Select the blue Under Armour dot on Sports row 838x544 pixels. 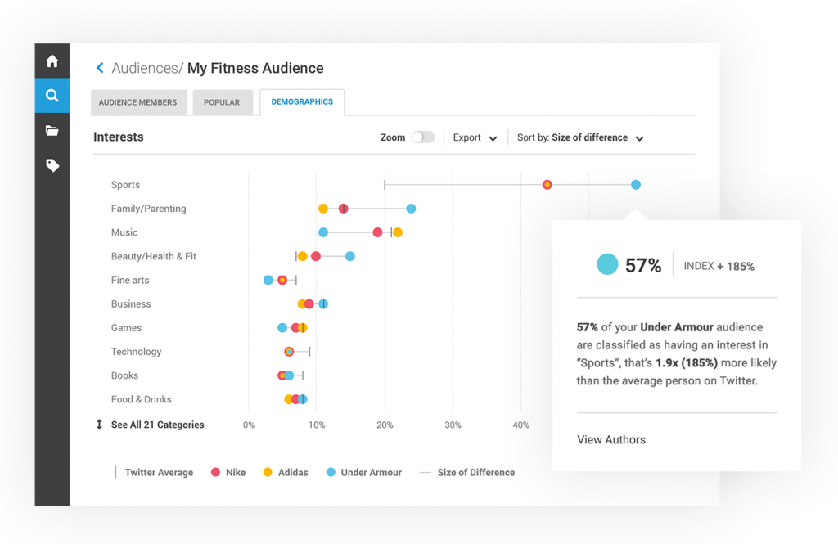pos(636,184)
